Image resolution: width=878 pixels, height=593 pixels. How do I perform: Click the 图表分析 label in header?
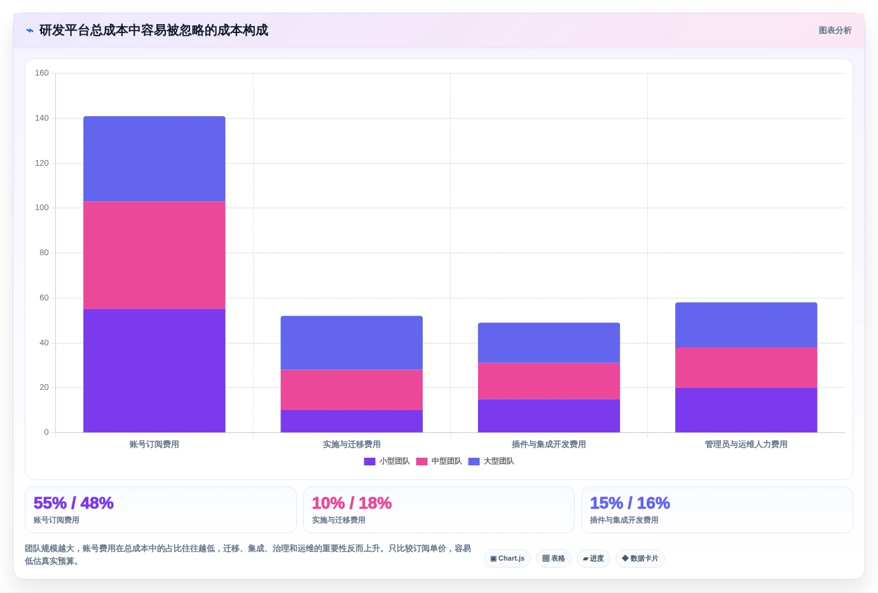pyautogui.click(x=835, y=30)
